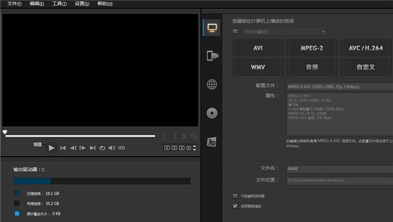Toggle HD preview mode

pos(121,148)
